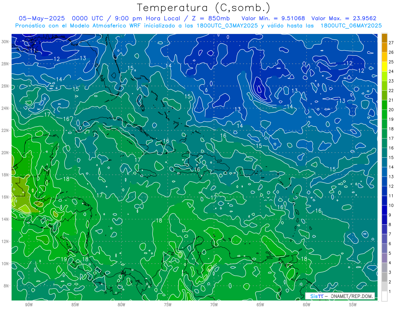Click the color bar label "5"

(x=390, y=253)
